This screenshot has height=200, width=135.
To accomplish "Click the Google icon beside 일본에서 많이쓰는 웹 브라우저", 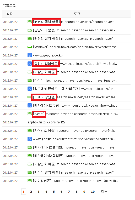I will 30,89.
